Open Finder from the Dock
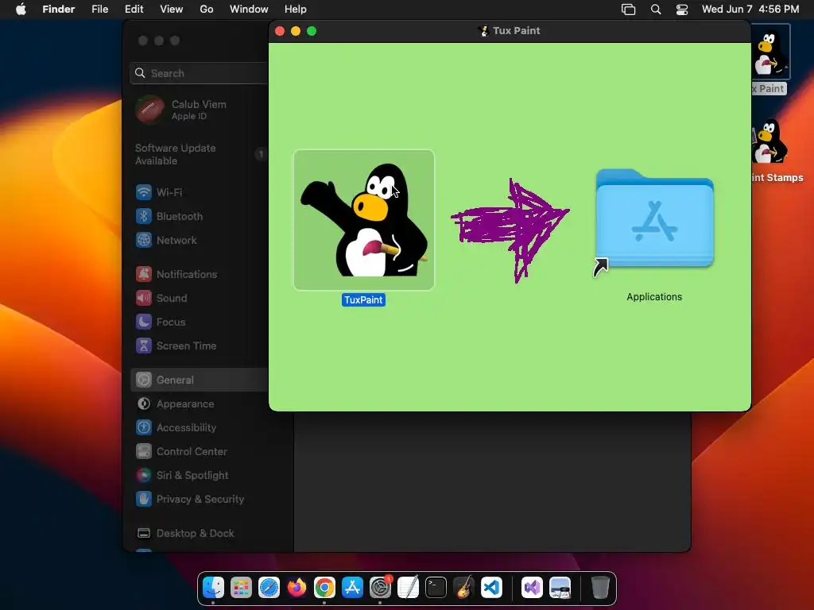 [x=213, y=588]
